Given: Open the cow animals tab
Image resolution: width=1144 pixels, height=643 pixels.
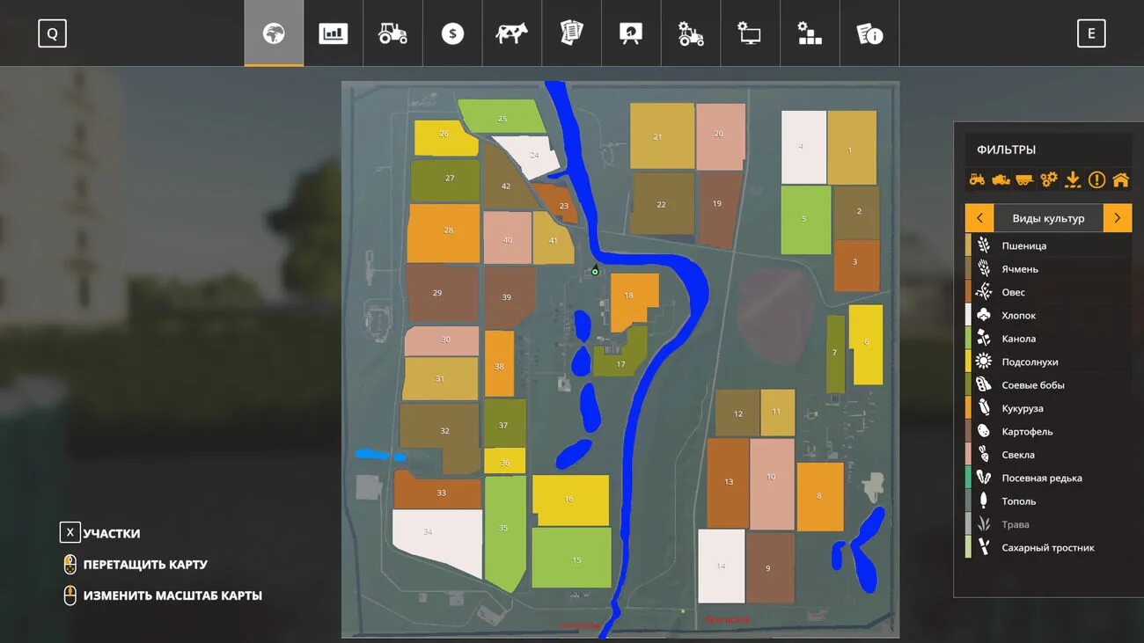Looking at the screenshot, I should pyautogui.click(x=511, y=33).
